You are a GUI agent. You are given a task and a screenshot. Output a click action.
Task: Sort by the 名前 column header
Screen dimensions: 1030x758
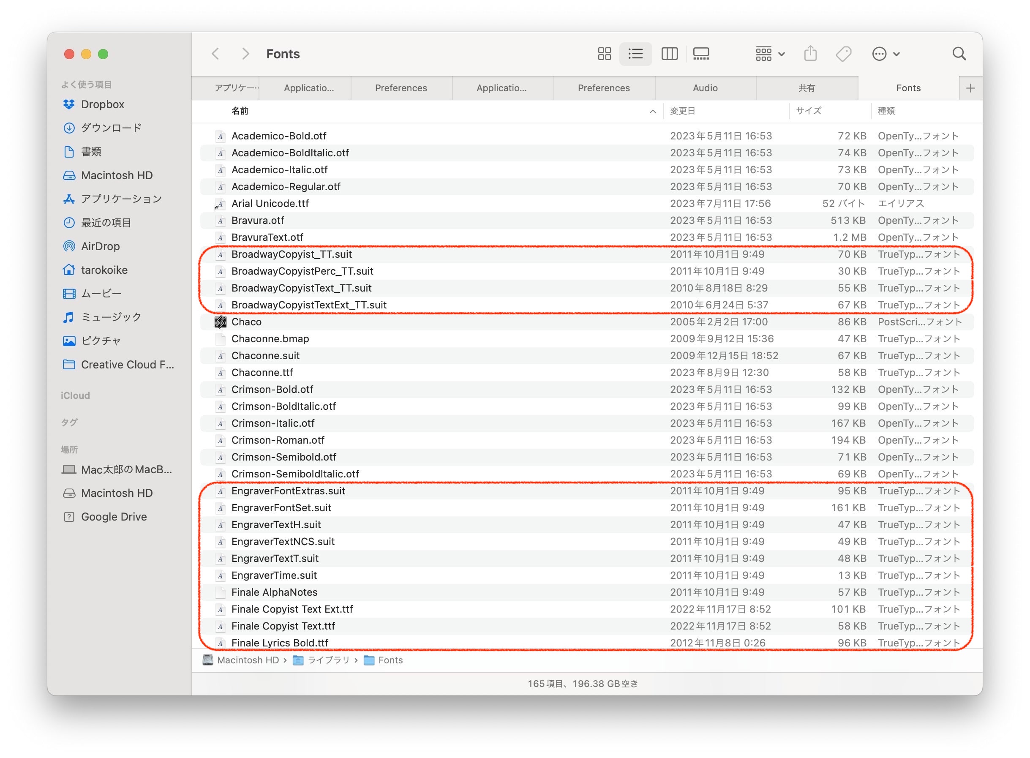coord(240,111)
